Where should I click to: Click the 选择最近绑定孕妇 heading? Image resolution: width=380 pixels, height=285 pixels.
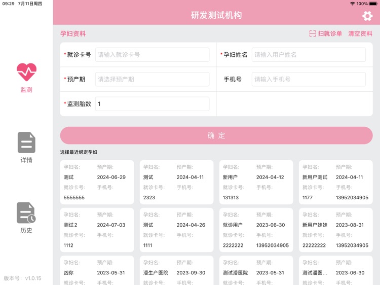point(79,152)
